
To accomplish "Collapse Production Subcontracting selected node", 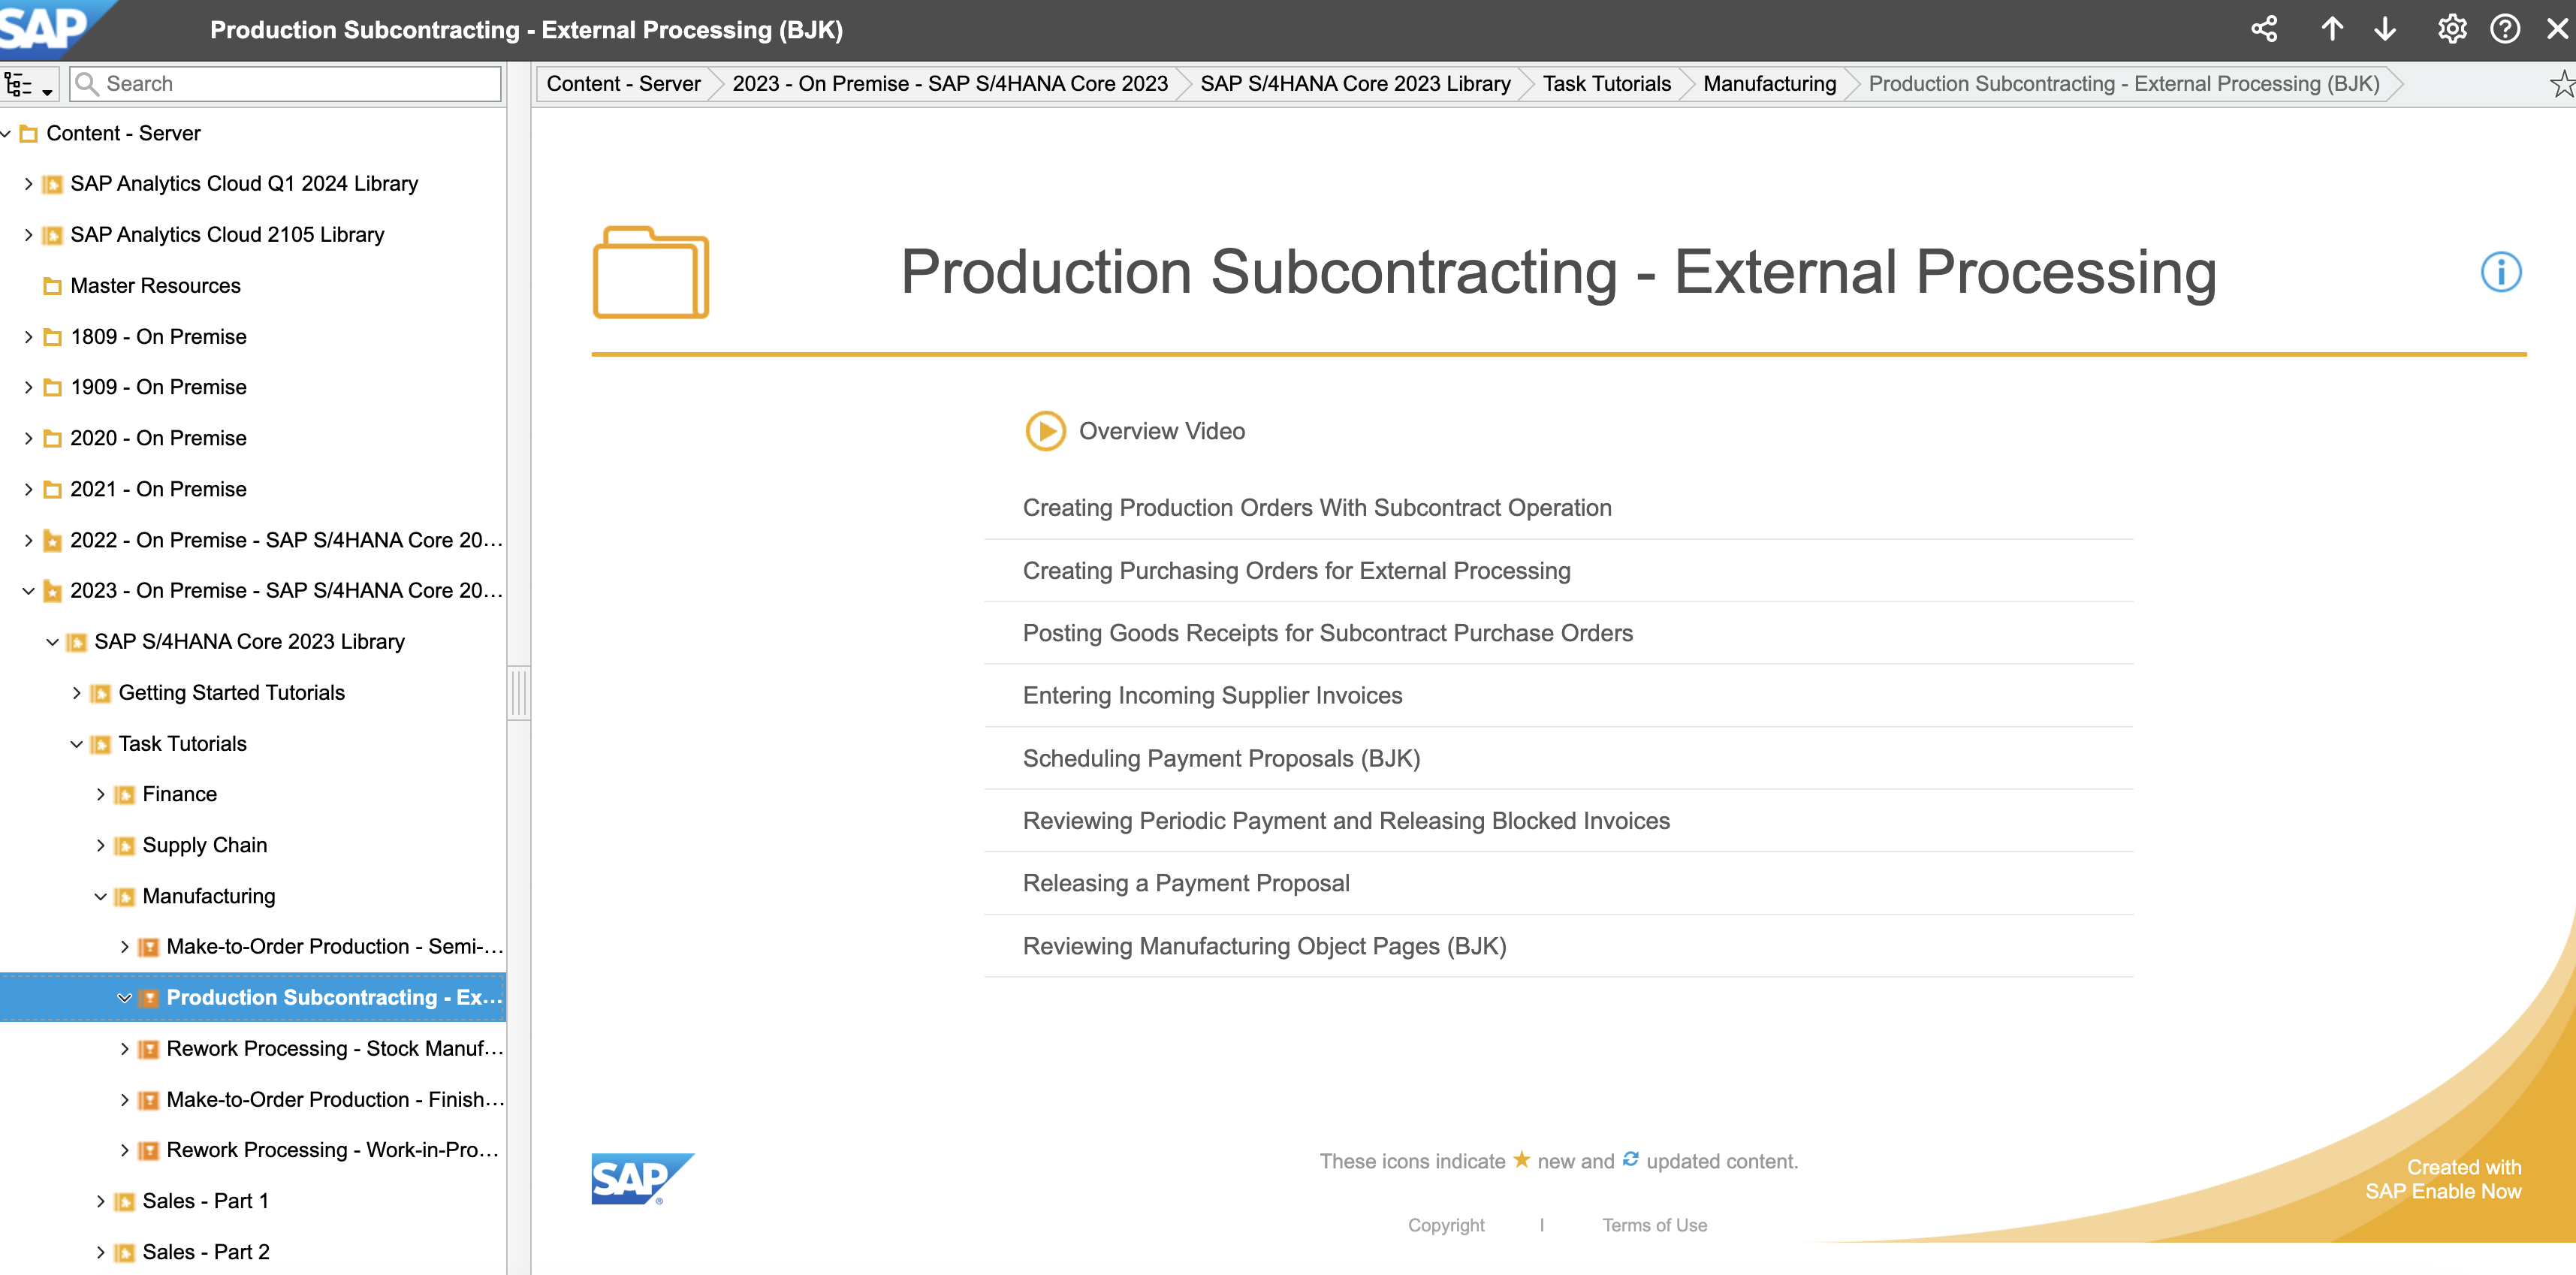I will (x=124, y=998).
